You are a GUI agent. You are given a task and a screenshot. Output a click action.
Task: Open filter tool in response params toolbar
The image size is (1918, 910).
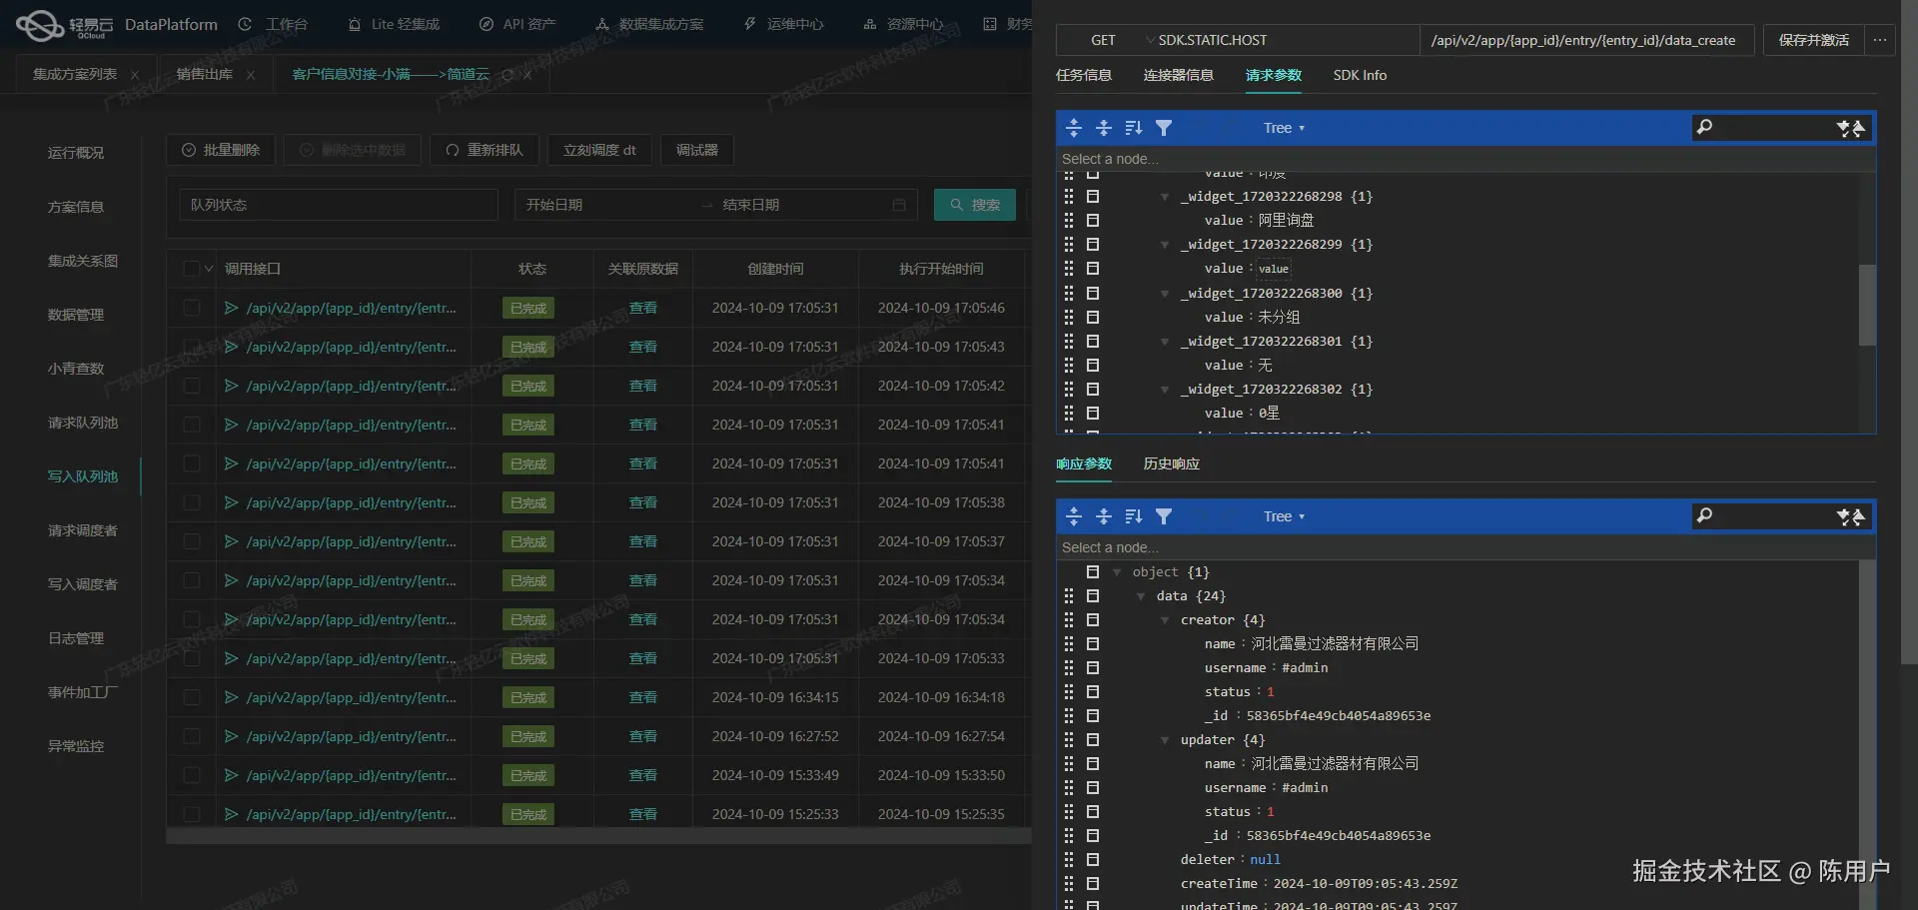[1164, 516]
